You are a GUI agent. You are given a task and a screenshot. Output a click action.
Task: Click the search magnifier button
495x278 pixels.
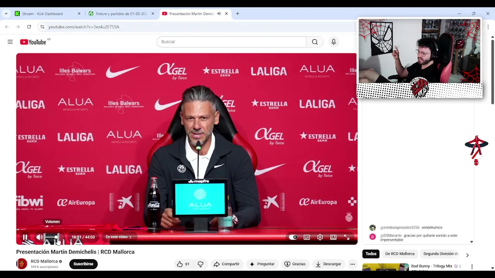(x=315, y=42)
